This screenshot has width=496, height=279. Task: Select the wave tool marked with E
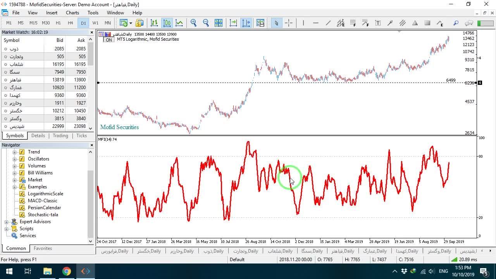tap(440, 23)
